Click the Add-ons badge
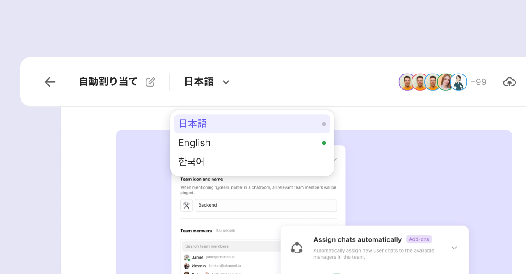Image resolution: width=526 pixels, height=274 pixels. click(419, 239)
